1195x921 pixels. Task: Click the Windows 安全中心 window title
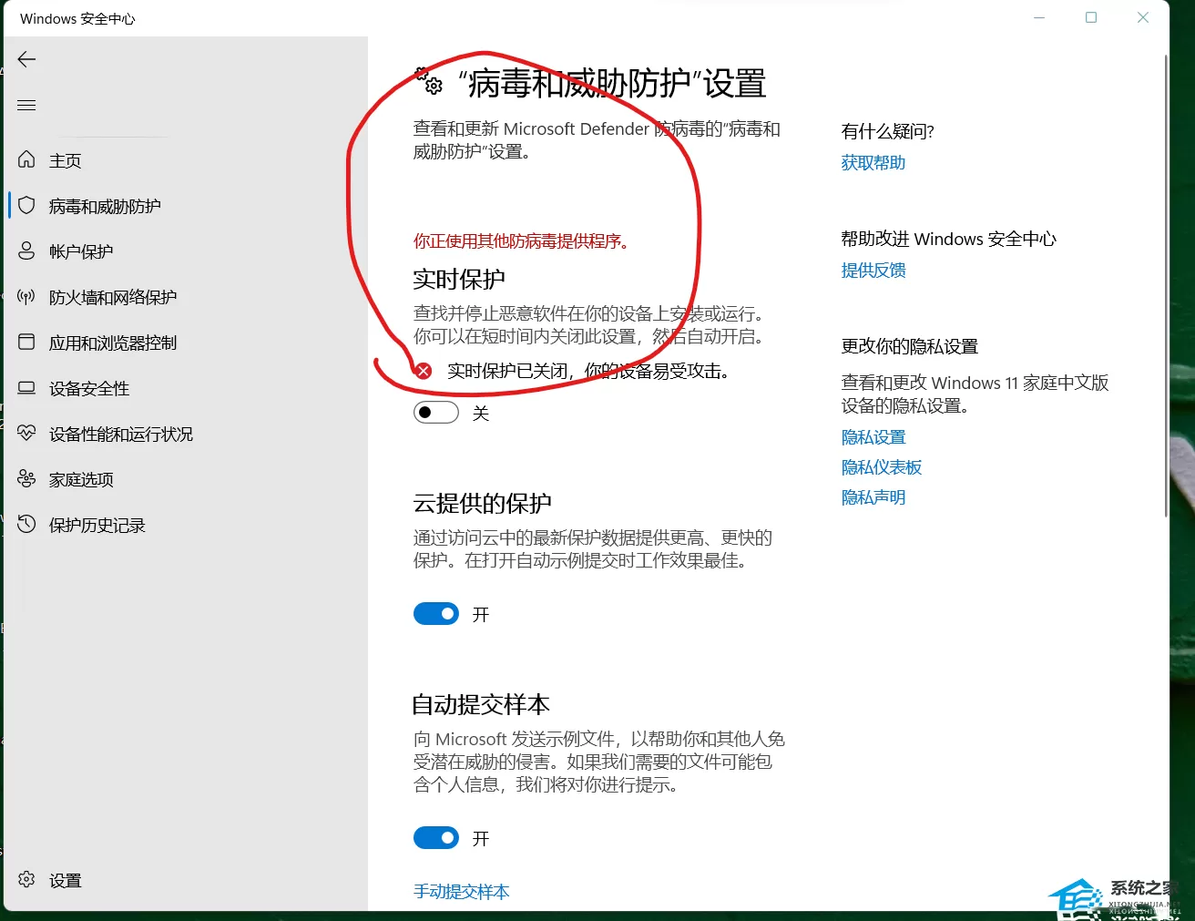(x=77, y=18)
